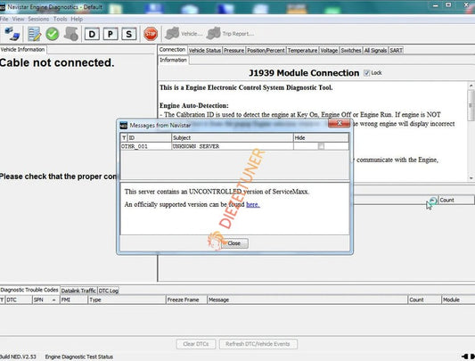Screen dimensions: 475x361
Task: Click the Refresh DTC/Vehicle Events button
Action: tap(258, 344)
